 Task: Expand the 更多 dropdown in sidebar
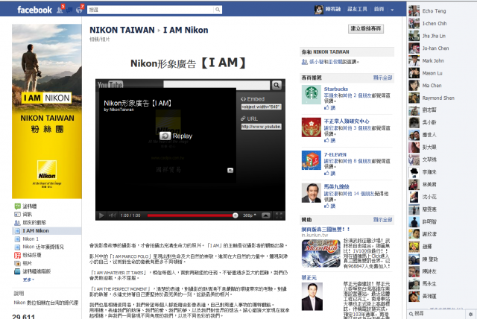[x=28, y=279]
